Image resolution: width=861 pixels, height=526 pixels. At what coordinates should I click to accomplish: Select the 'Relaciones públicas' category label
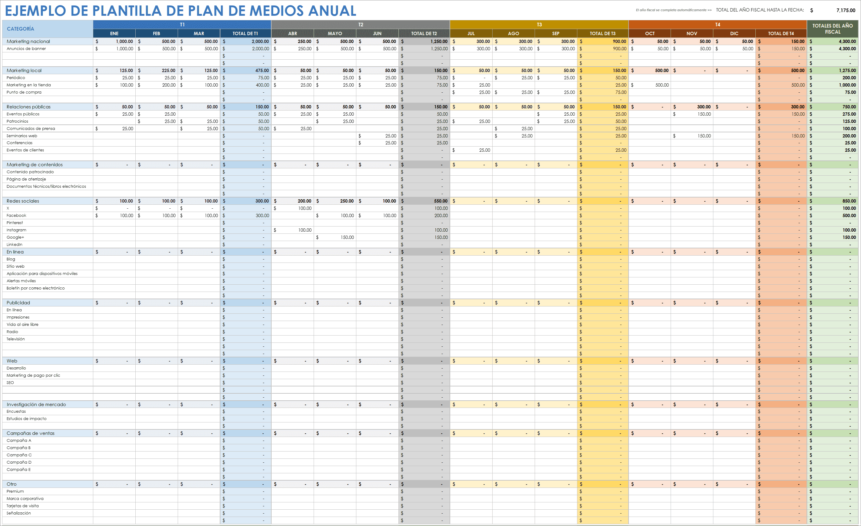(x=28, y=107)
